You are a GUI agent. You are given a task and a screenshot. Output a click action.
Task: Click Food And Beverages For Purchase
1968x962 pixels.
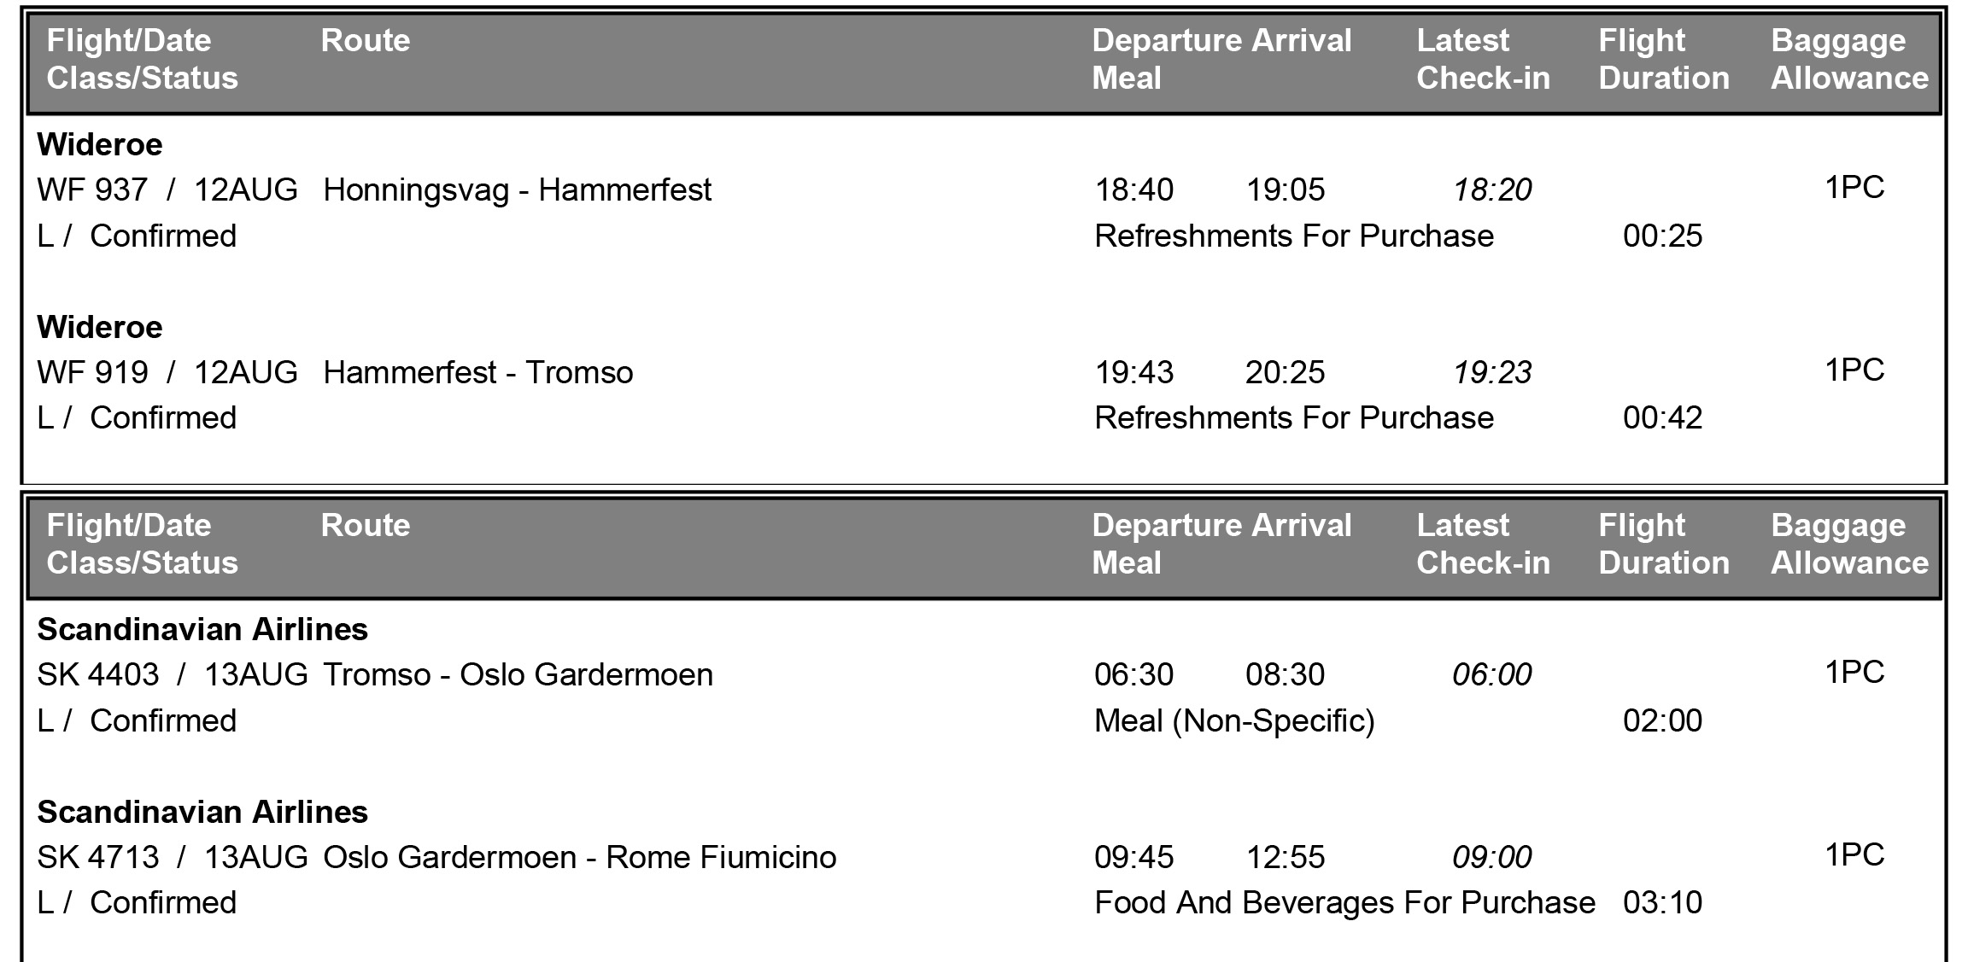(x=1344, y=902)
